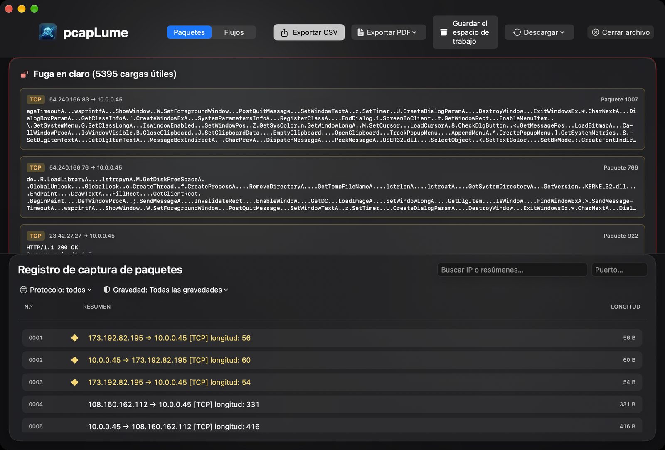
Task: Click the refresh icon in Descargar
Action: click(x=517, y=32)
